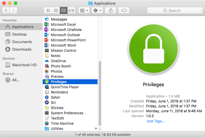
Task: Click the Microsoft Outlook icon
Action: pyautogui.click(x=47, y=35)
